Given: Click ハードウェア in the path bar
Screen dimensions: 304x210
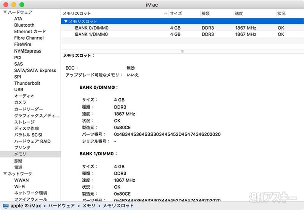Looking at the screenshot, I should [61, 206].
